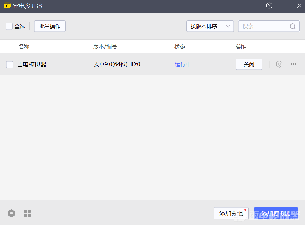305x225 pixels.
Task: Expand the chevron on the sort selector
Action: pos(228,26)
